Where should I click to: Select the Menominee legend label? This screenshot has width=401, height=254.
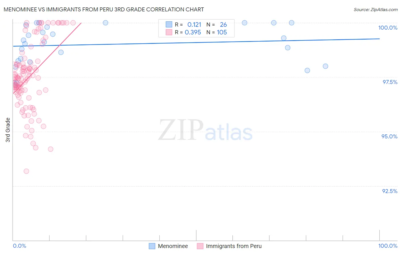tap(173, 246)
